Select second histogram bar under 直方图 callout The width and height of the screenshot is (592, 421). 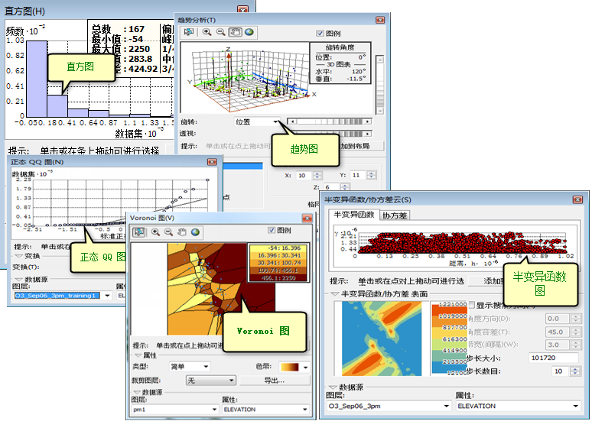[57, 105]
